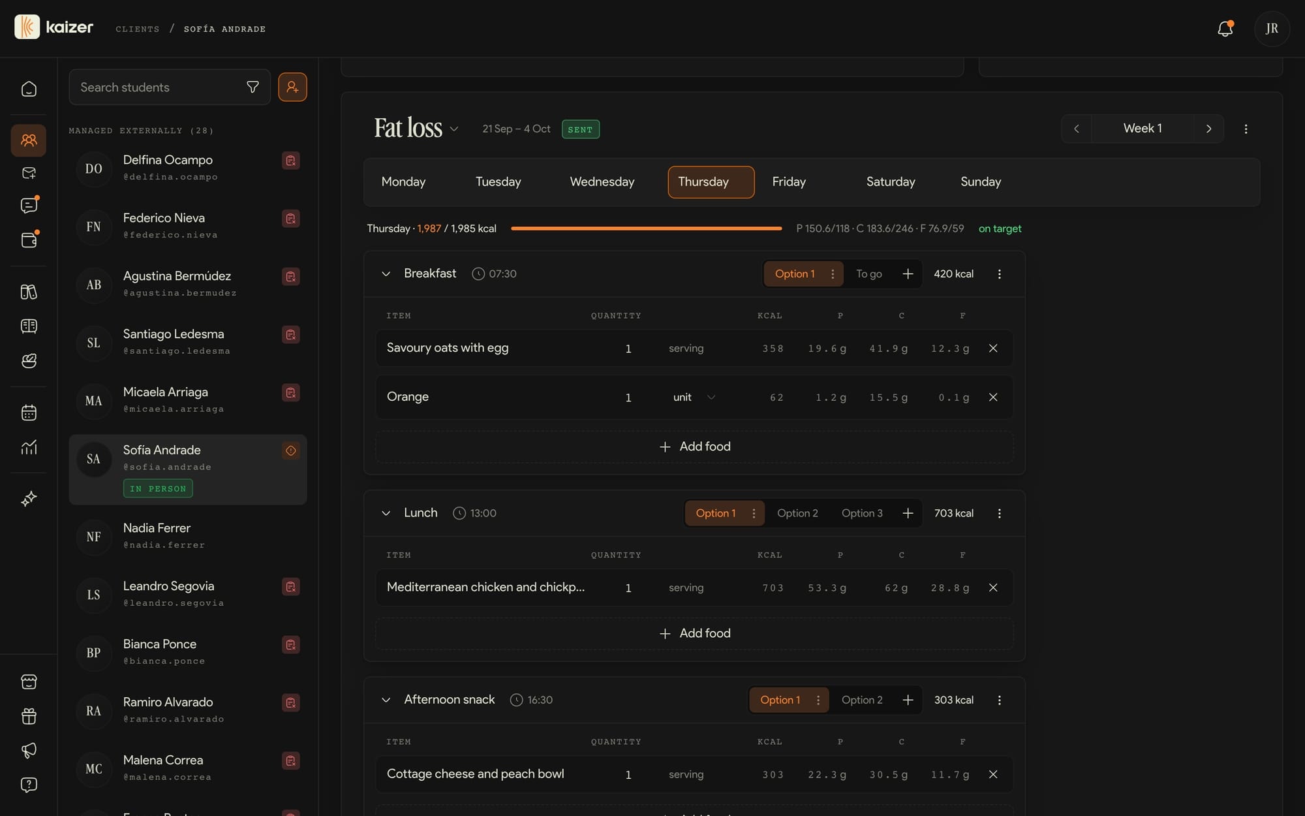Switch to the Friday tab

(x=789, y=181)
